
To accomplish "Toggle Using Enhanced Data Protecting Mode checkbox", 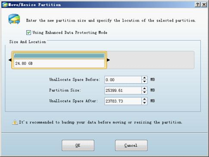I will pos(28,33).
